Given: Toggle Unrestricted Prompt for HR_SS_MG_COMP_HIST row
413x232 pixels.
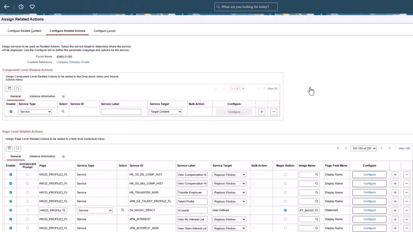Looking at the screenshot, I should tap(28, 183).
